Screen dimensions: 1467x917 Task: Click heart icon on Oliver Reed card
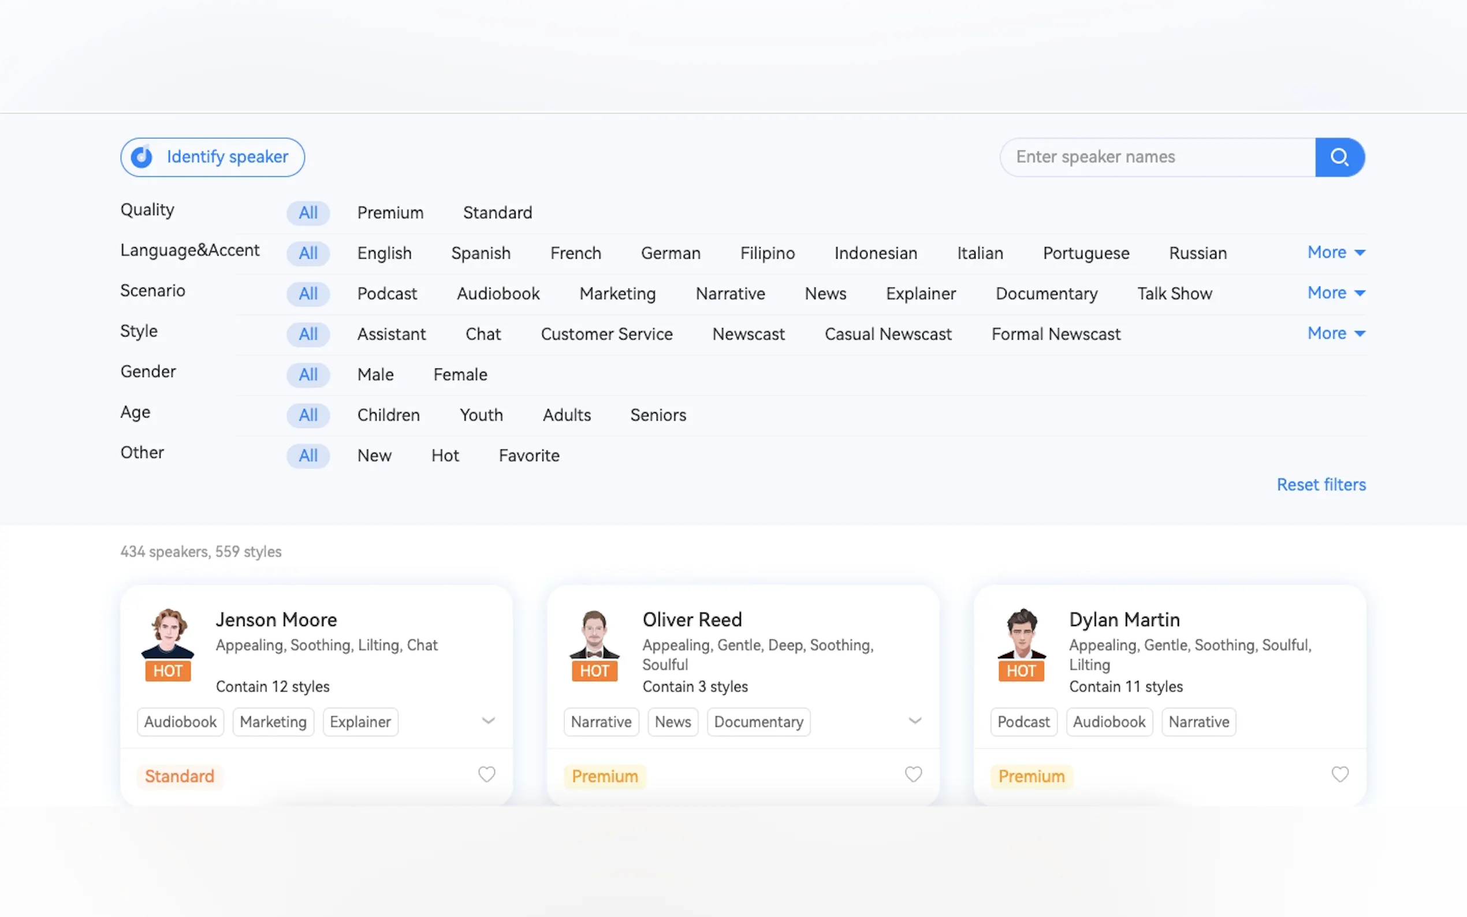tap(913, 774)
